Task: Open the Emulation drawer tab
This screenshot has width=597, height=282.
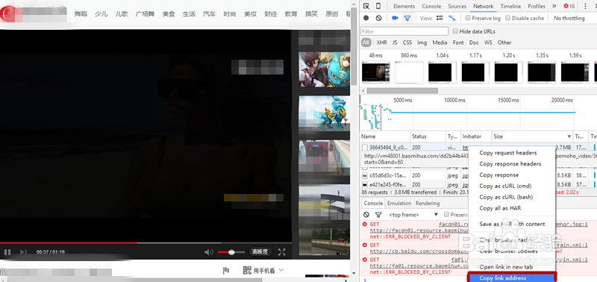Action: pos(399,203)
